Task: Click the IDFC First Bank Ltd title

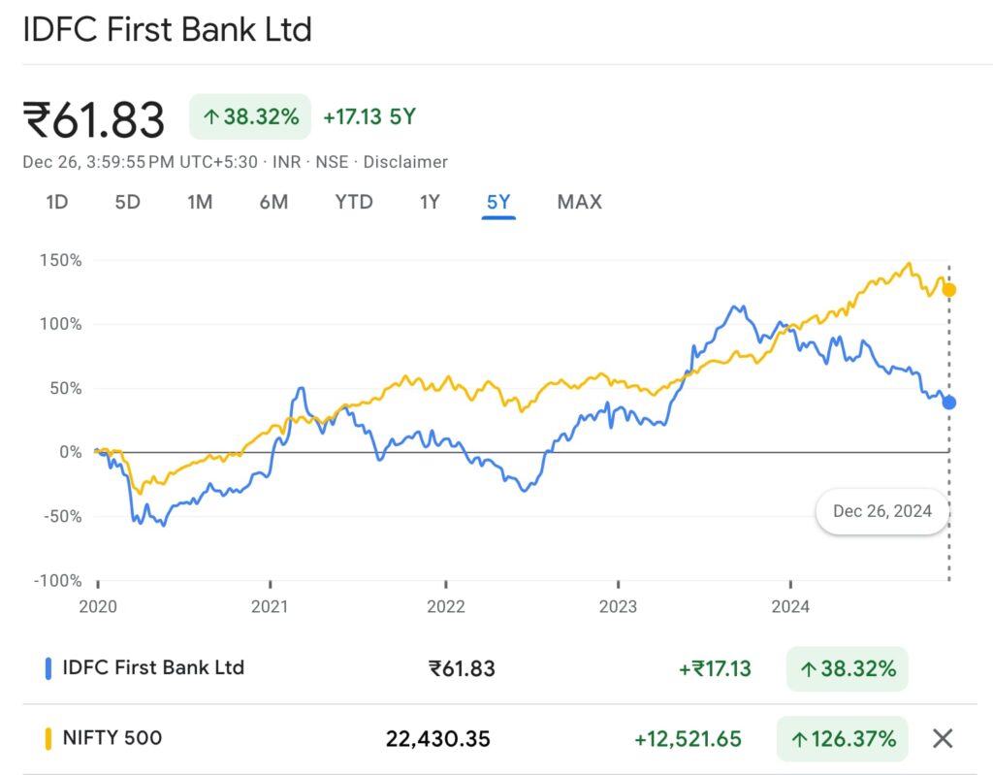Action: [x=167, y=30]
